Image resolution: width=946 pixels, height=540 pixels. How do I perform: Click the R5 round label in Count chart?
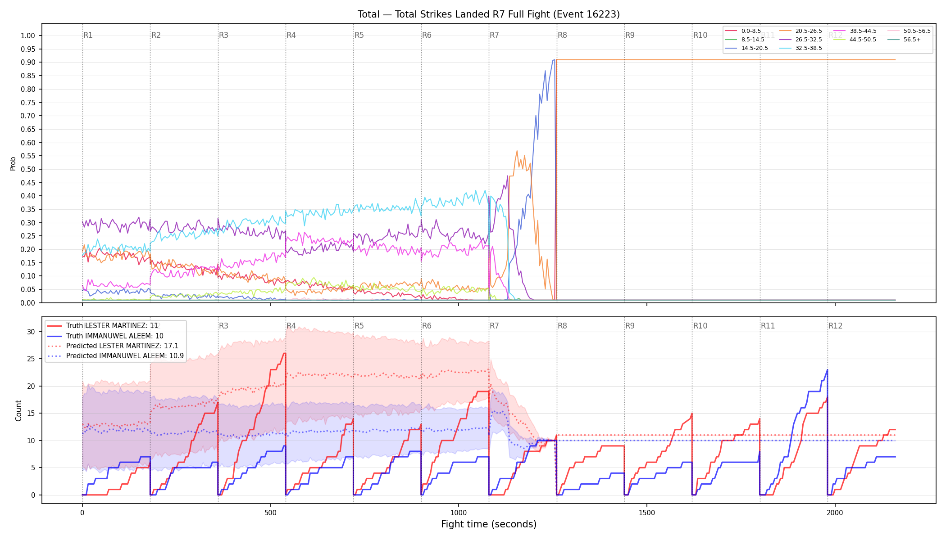(359, 326)
